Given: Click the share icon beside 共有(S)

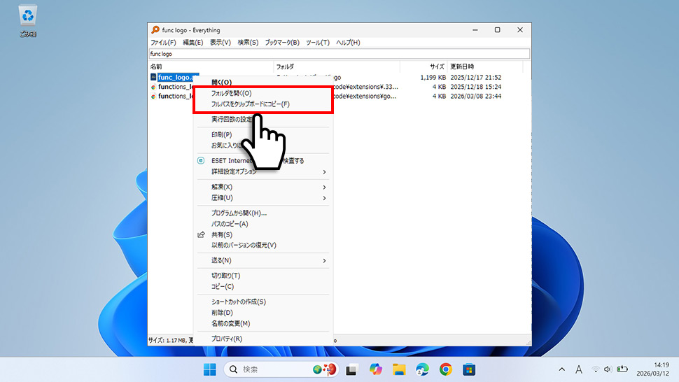Looking at the screenshot, I should pyautogui.click(x=201, y=234).
